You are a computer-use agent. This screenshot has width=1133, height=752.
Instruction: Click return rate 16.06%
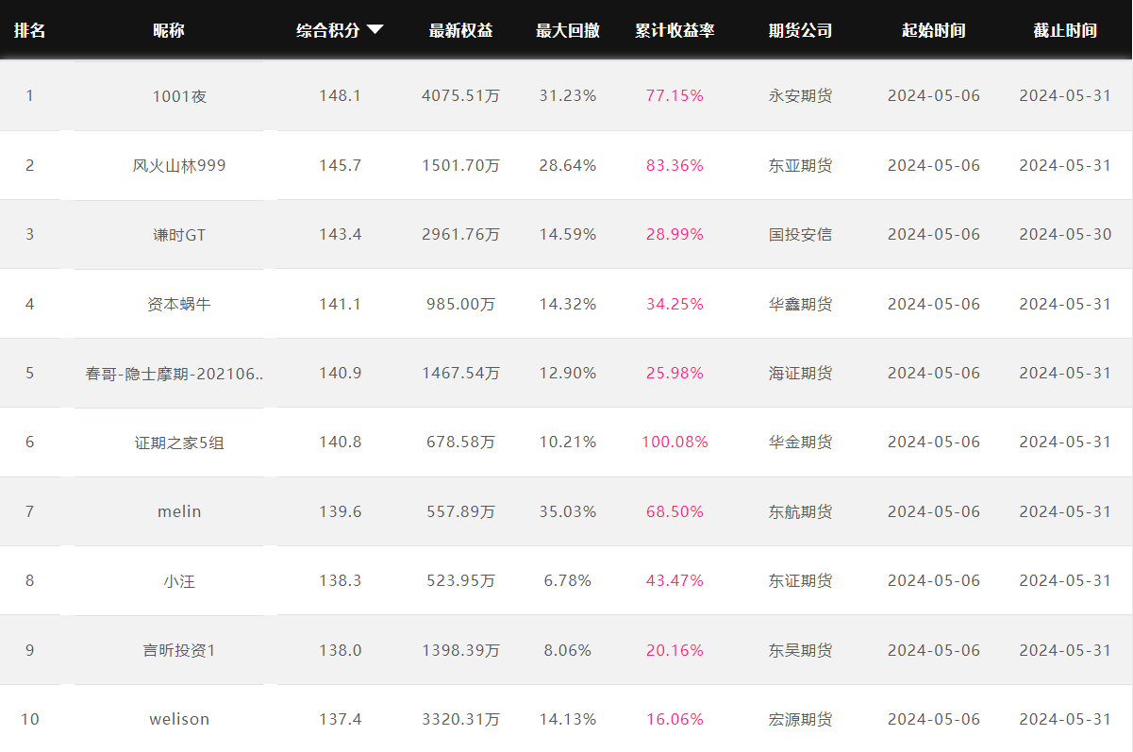675,719
